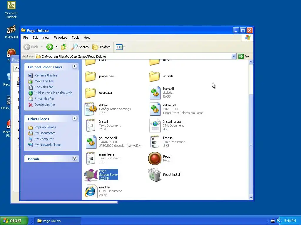The width and height of the screenshot is (301, 225).
Task: Open the properties folder icon
Action: pyautogui.click(x=91, y=76)
